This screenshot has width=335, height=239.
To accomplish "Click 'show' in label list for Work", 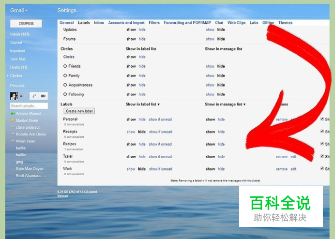I will [131, 169].
